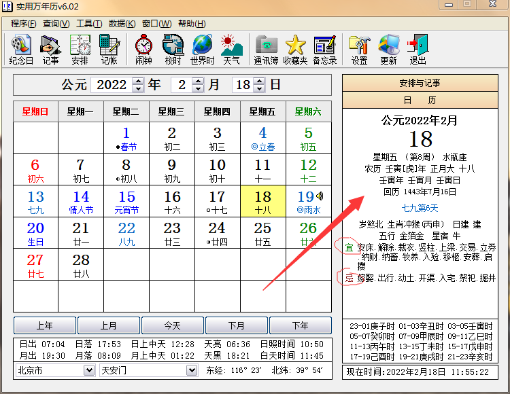Click the 下月 next month button
This screenshot has height=394, width=510.
pyautogui.click(x=236, y=325)
